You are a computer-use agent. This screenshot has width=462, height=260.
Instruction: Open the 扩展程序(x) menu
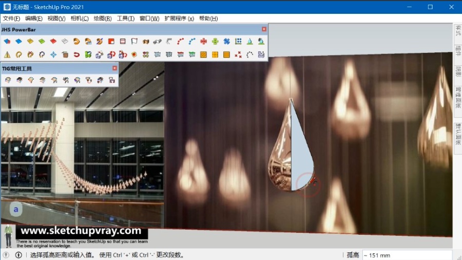click(x=179, y=18)
